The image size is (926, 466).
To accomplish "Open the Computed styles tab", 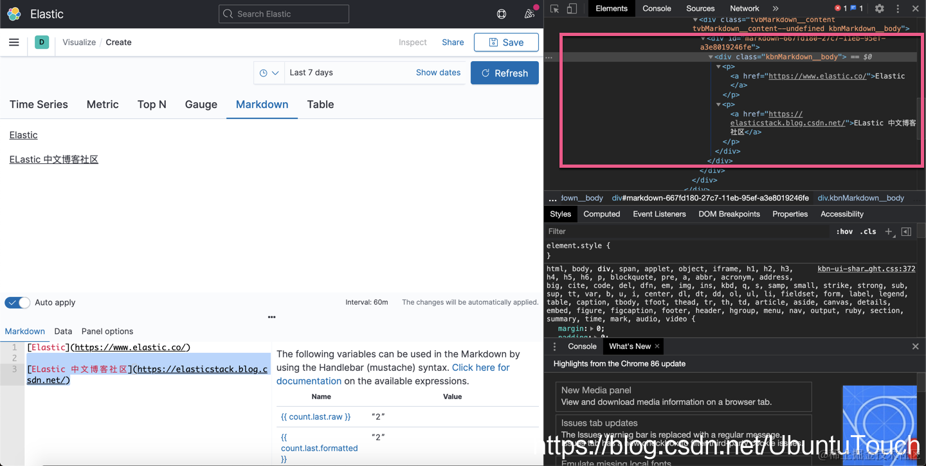I will click(x=602, y=214).
